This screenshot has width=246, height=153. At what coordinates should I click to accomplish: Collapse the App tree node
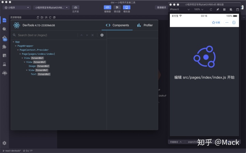pyautogui.click(x=13, y=42)
